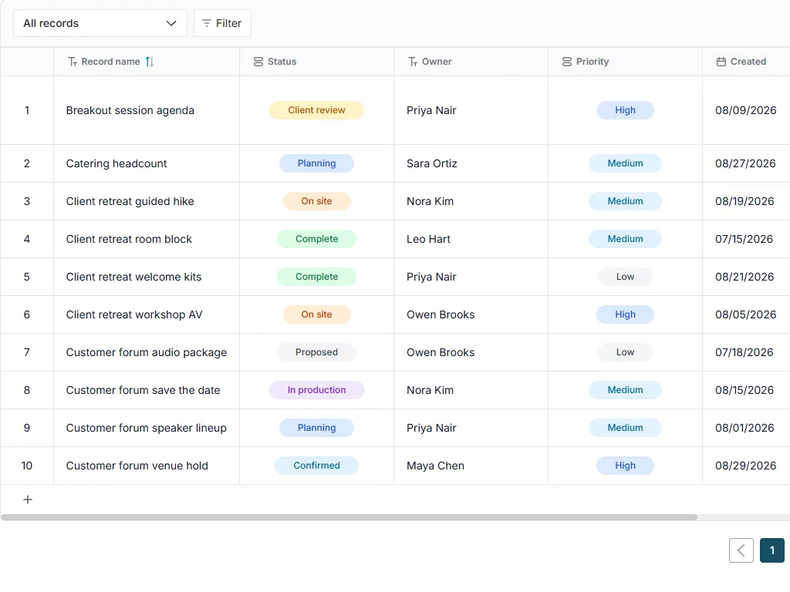790x592 pixels.
Task: Click the text-type icon beside Record name
Action: (73, 62)
